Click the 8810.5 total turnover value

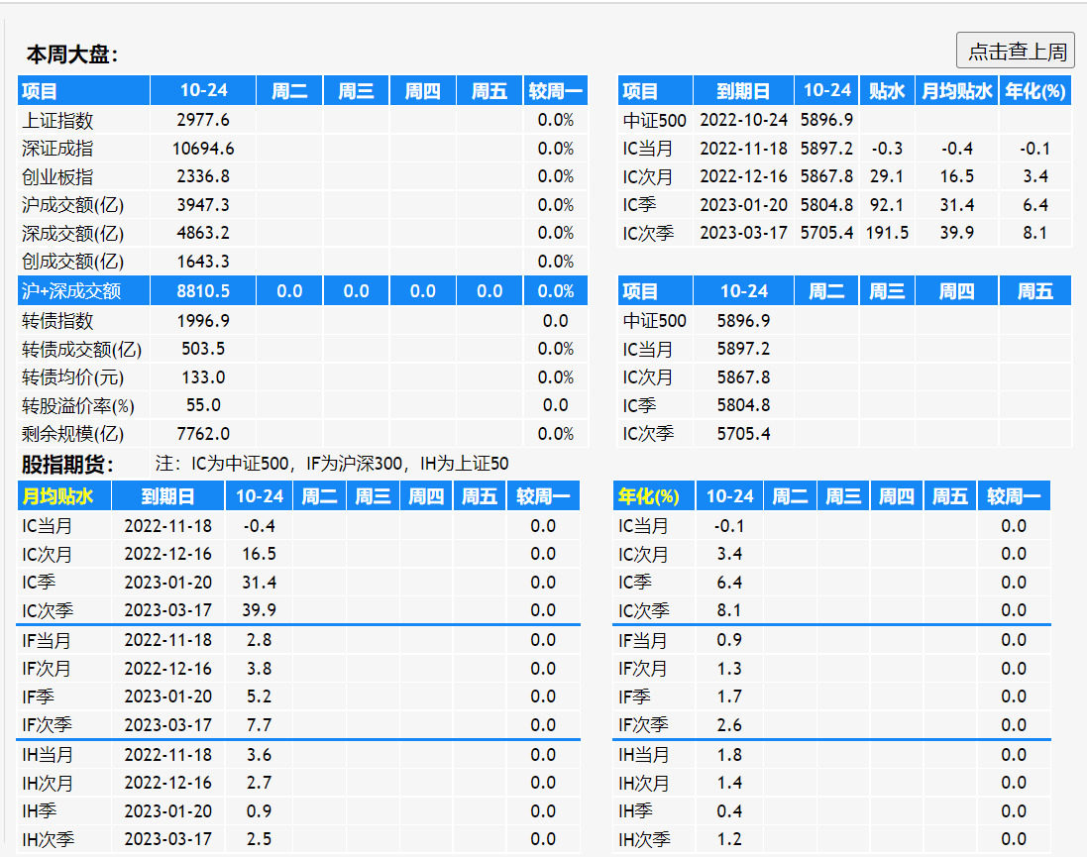[203, 290]
